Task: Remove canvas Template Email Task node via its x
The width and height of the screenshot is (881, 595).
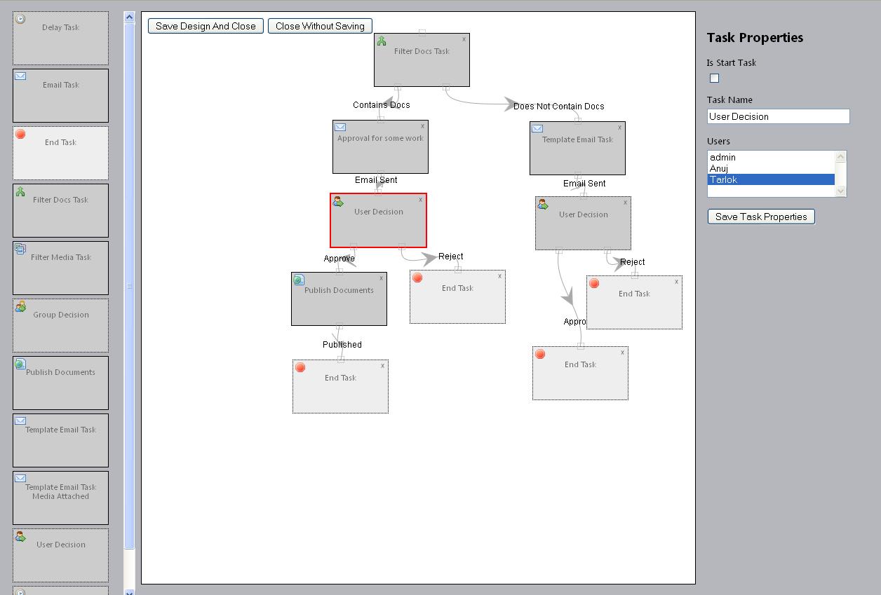Action: [619, 128]
